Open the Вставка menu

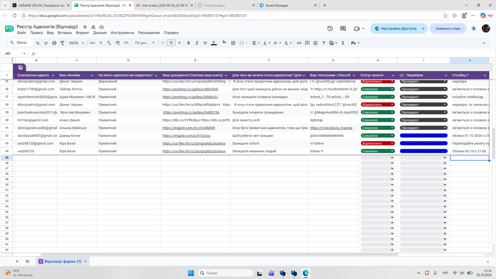tap(65, 33)
